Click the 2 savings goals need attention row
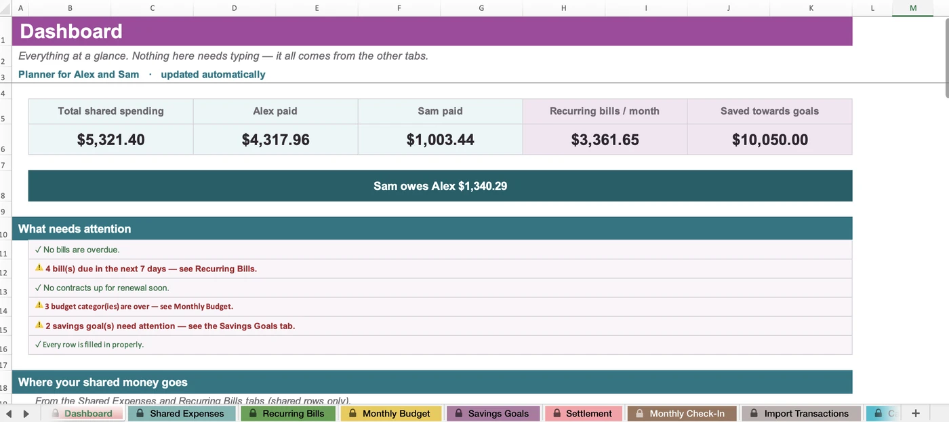This screenshot has width=949, height=422. [x=440, y=326]
